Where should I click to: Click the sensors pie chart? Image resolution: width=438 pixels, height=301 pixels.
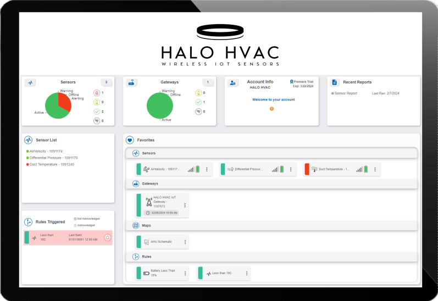pos(58,105)
